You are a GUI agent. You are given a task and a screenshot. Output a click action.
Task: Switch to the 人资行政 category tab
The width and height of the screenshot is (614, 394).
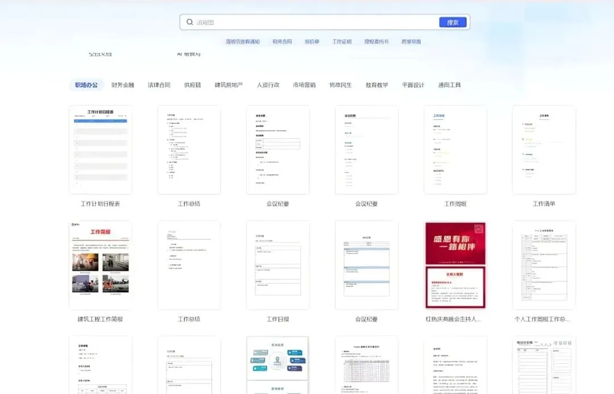[x=268, y=85]
